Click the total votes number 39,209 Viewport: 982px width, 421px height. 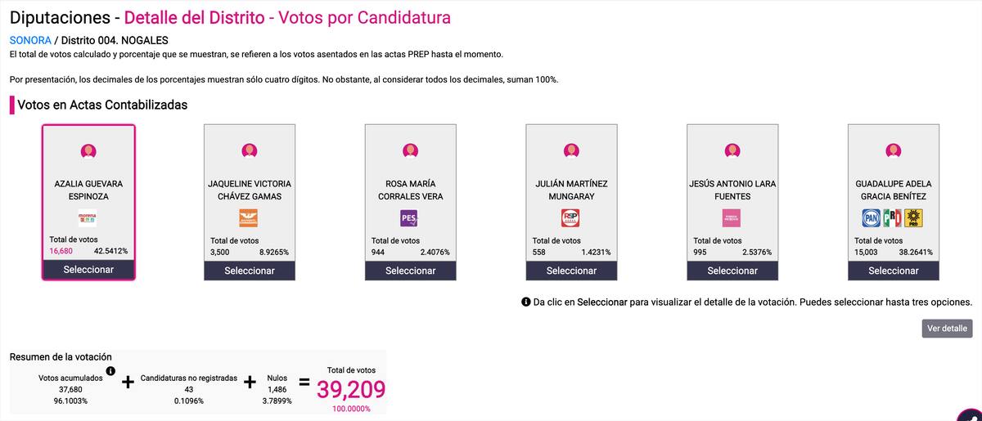(351, 389)
